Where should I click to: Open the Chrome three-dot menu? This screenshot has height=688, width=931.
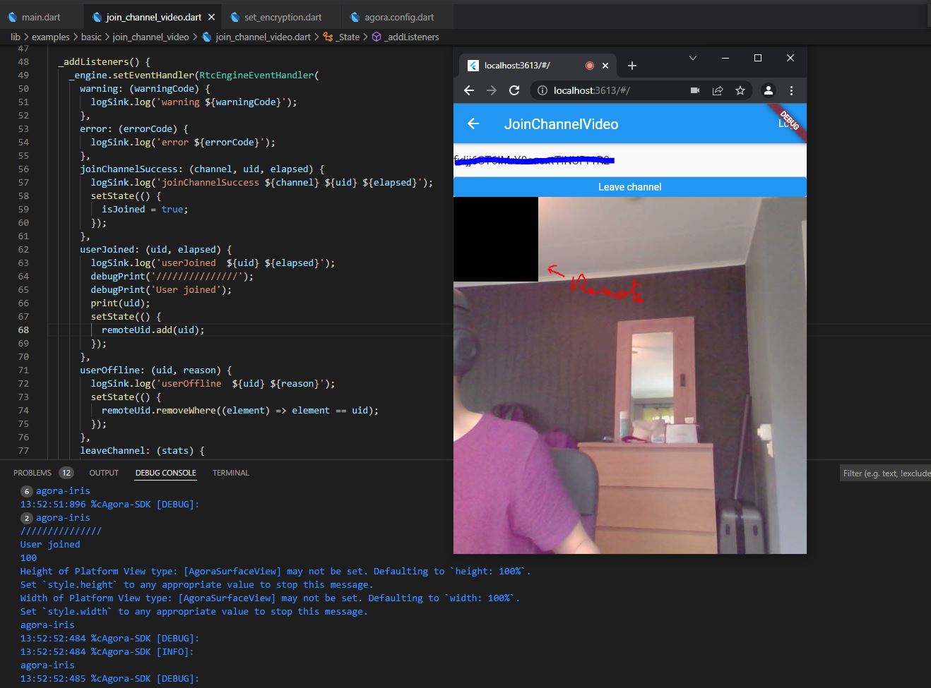point(791,90)
